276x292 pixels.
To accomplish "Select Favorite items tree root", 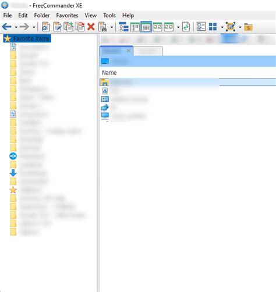I will pyautogui.click(x=27, y=38).
